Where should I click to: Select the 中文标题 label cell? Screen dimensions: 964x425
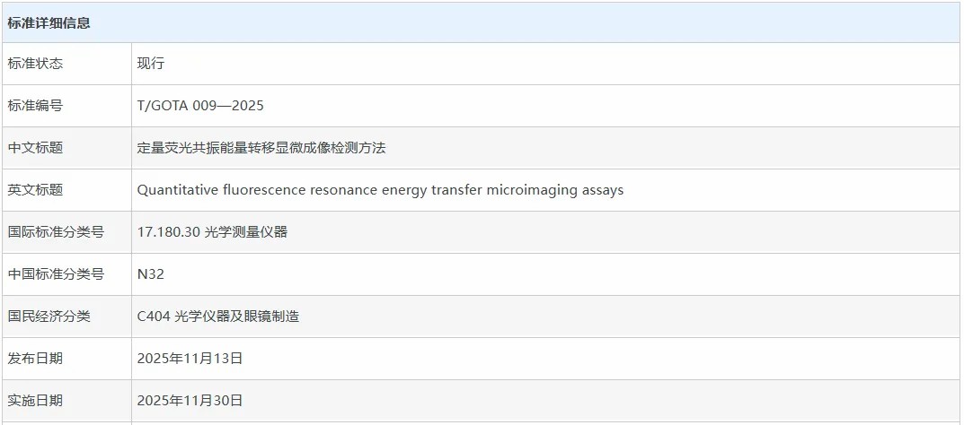[x=36, y=148]
